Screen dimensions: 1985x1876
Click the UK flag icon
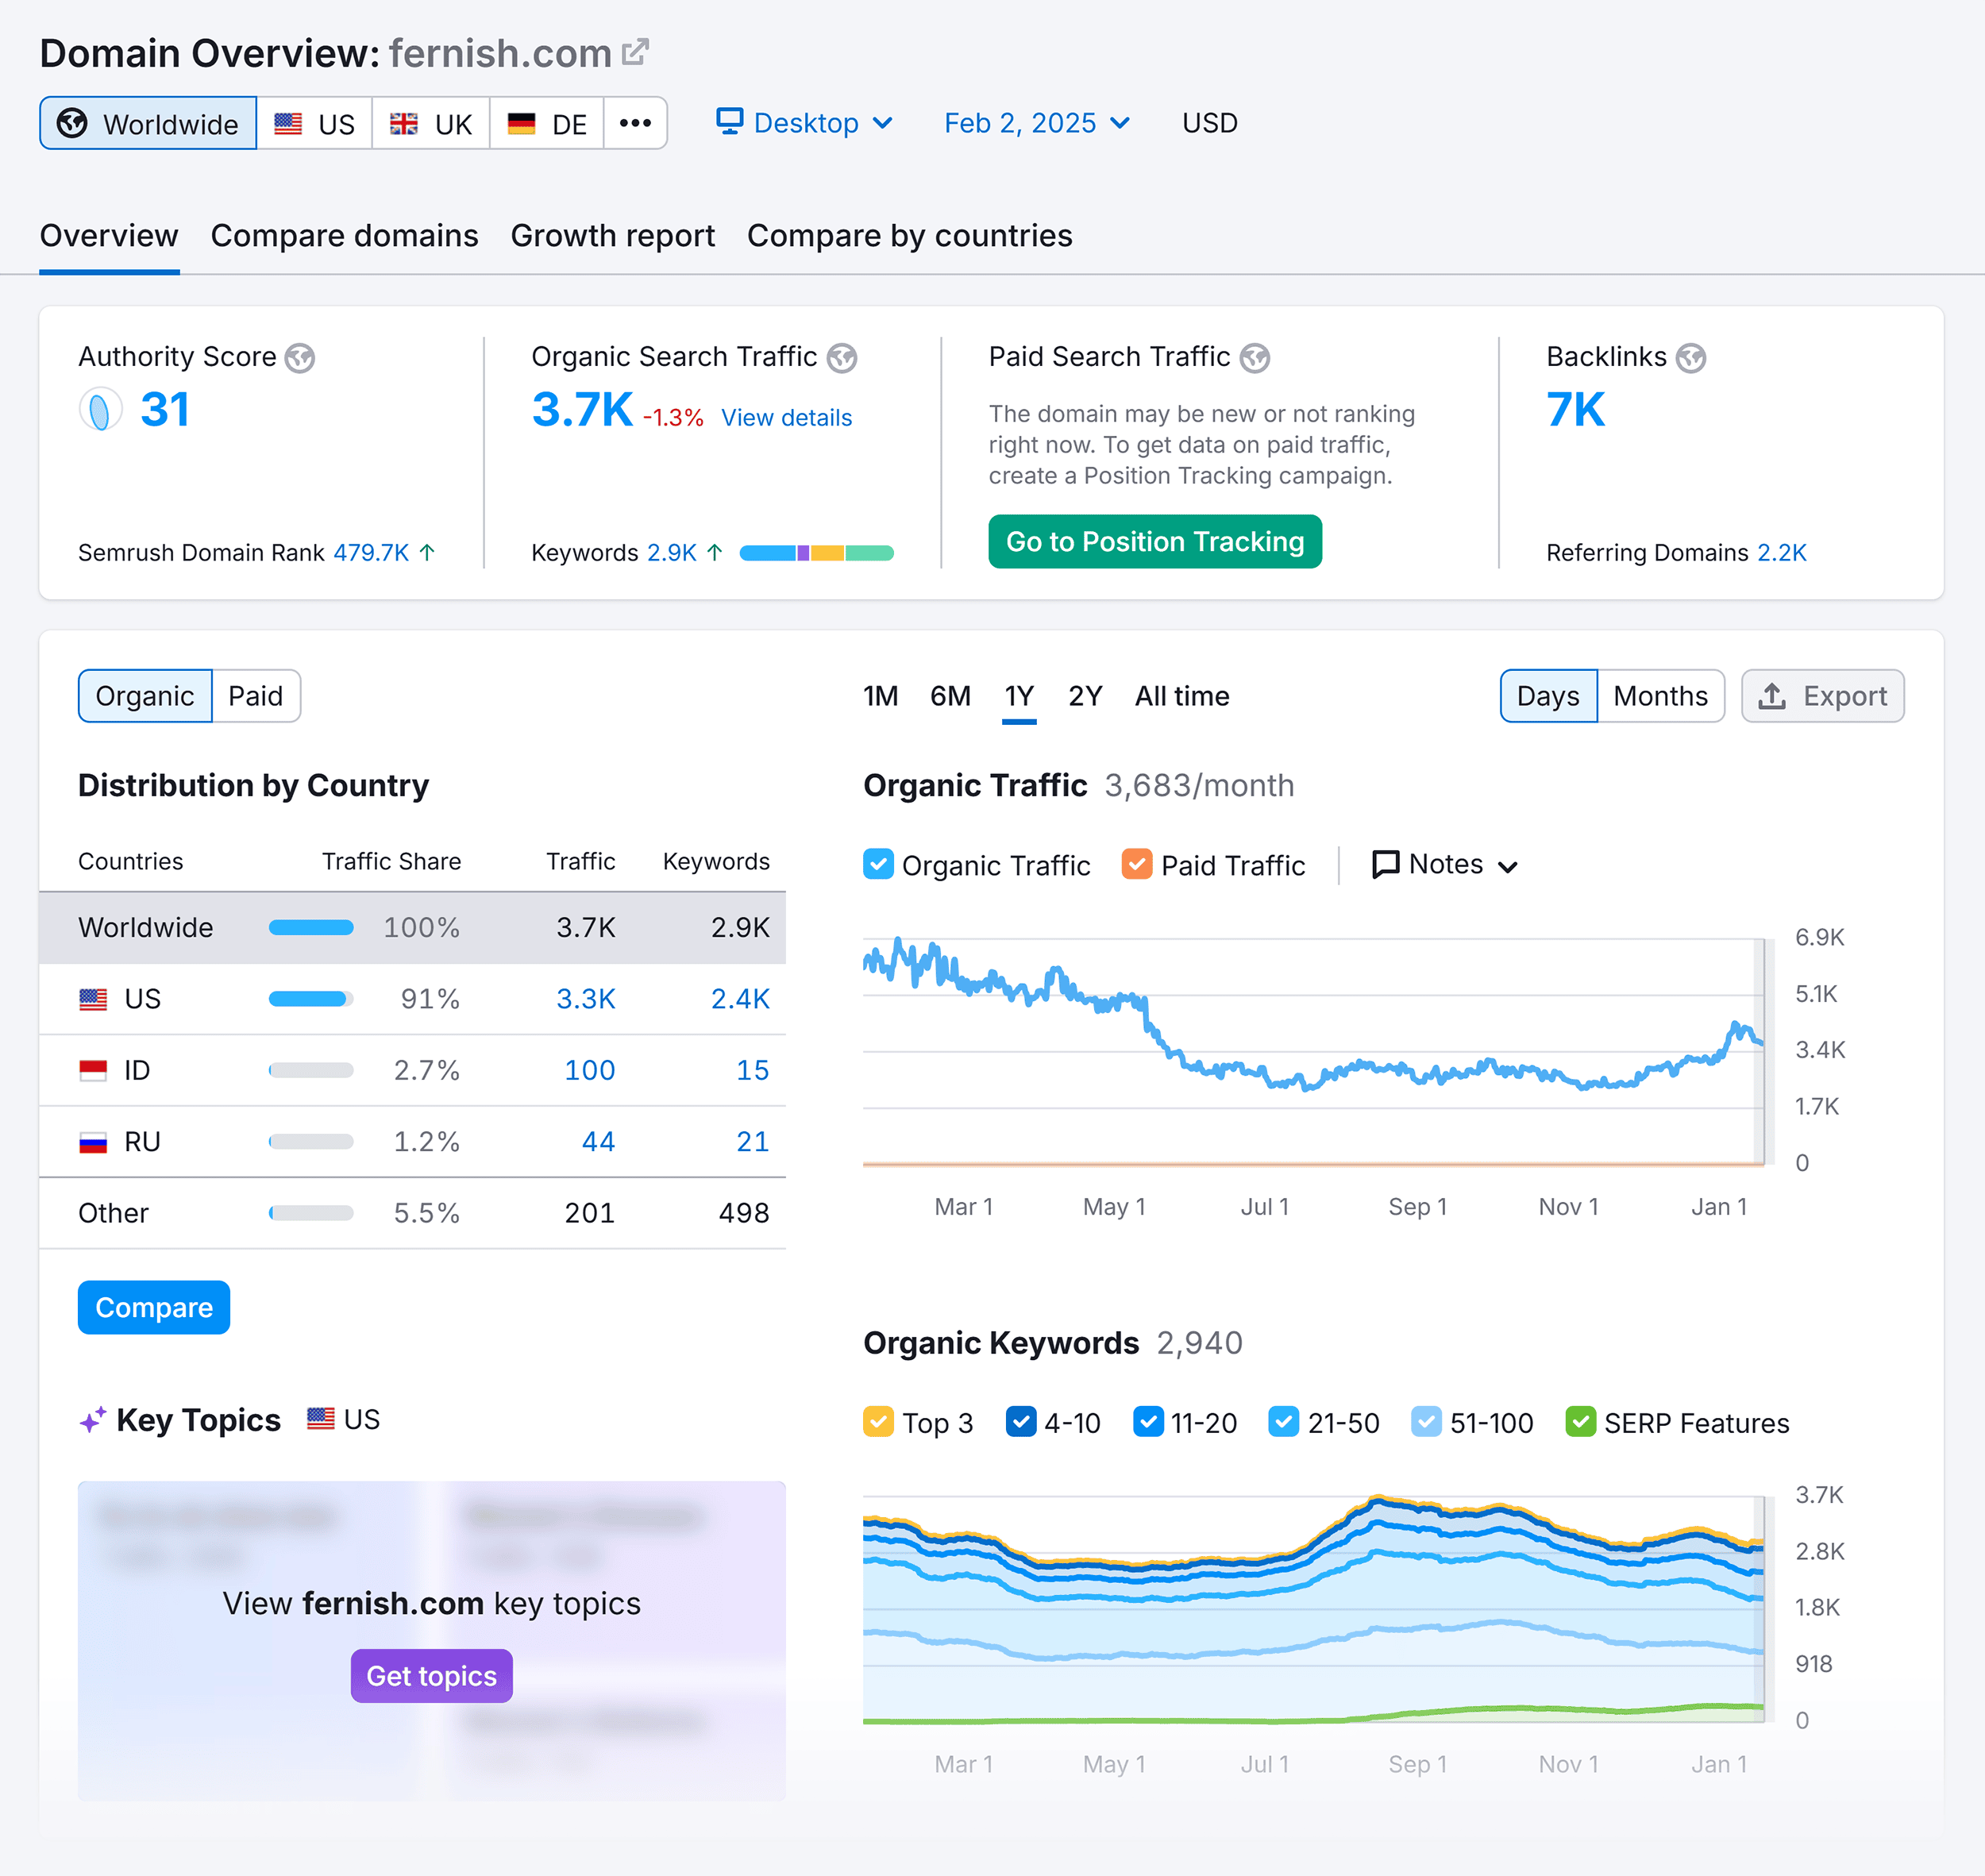[404, 124]
